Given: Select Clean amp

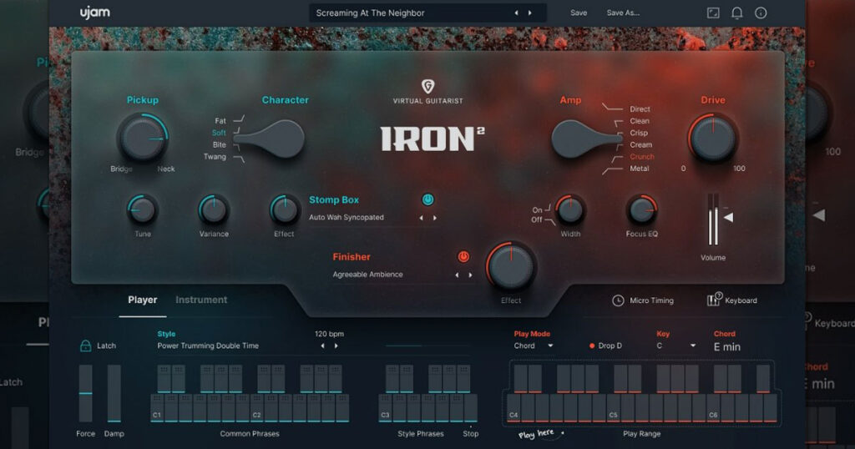Looking at the screenshot, I should [x=639, y=121].
